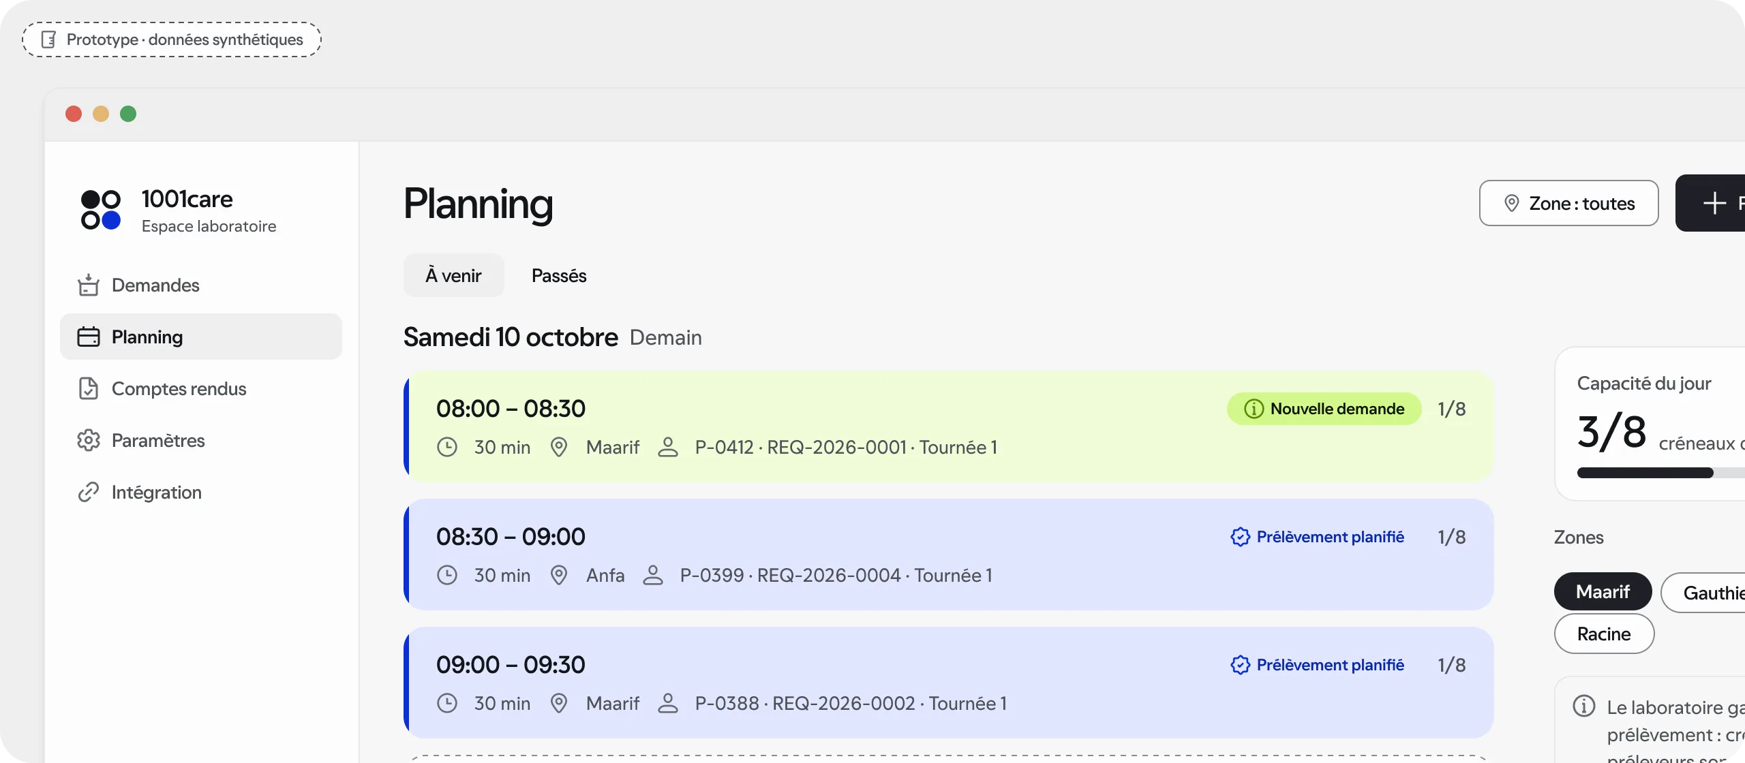Click the Capacité du jour progress bar
The width and height of the screenshot is (1745, 763).
(1661, 473)
